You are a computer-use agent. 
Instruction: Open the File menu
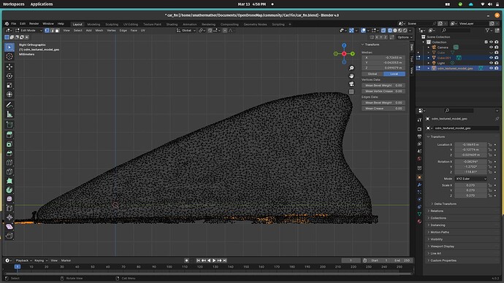point(13,24)
